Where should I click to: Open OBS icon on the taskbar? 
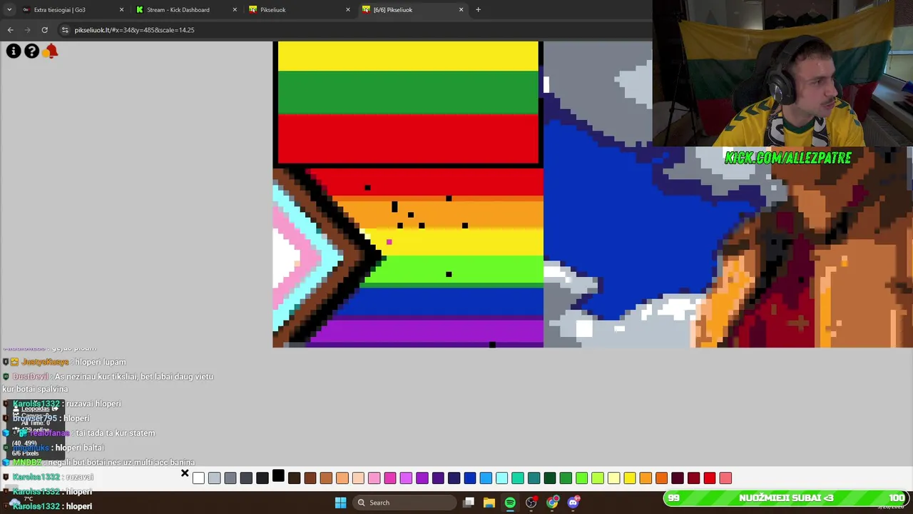[x=531, y=503]
